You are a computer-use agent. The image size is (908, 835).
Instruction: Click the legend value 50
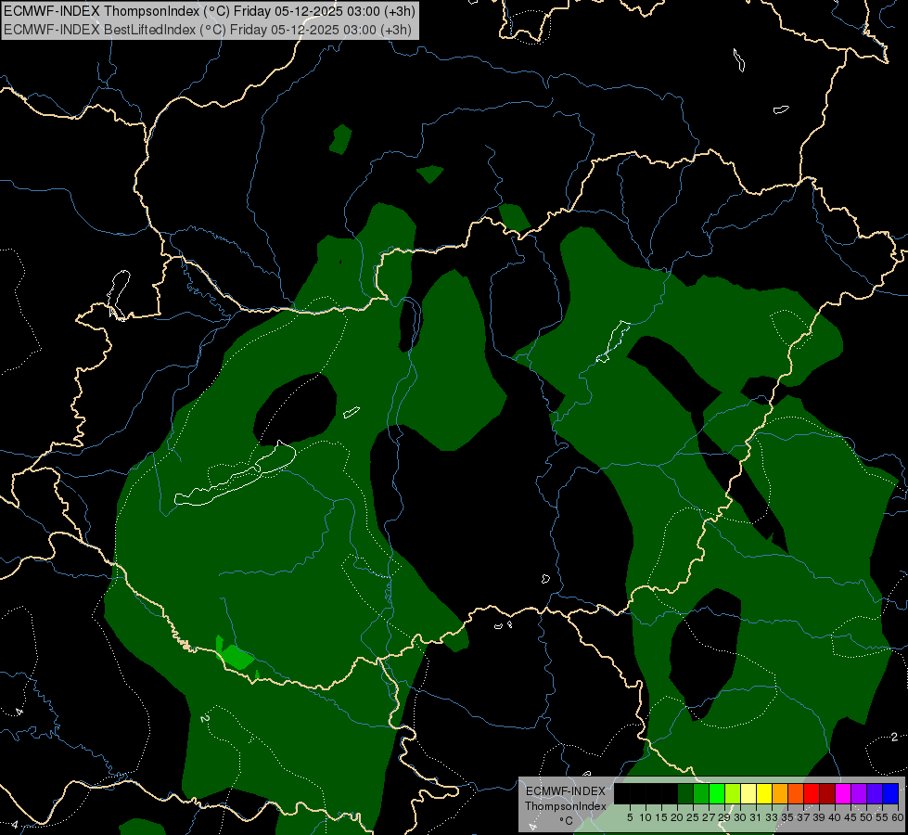click(x=867, y=817)
